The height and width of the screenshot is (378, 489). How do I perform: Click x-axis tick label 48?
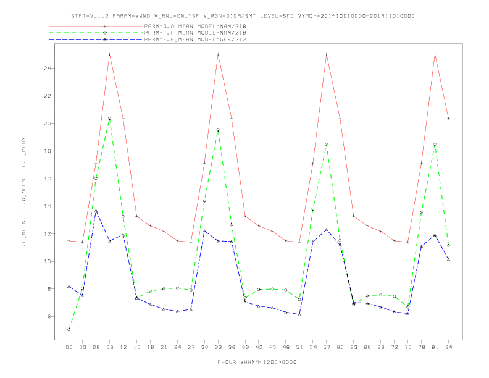click(x=286, y=347)
